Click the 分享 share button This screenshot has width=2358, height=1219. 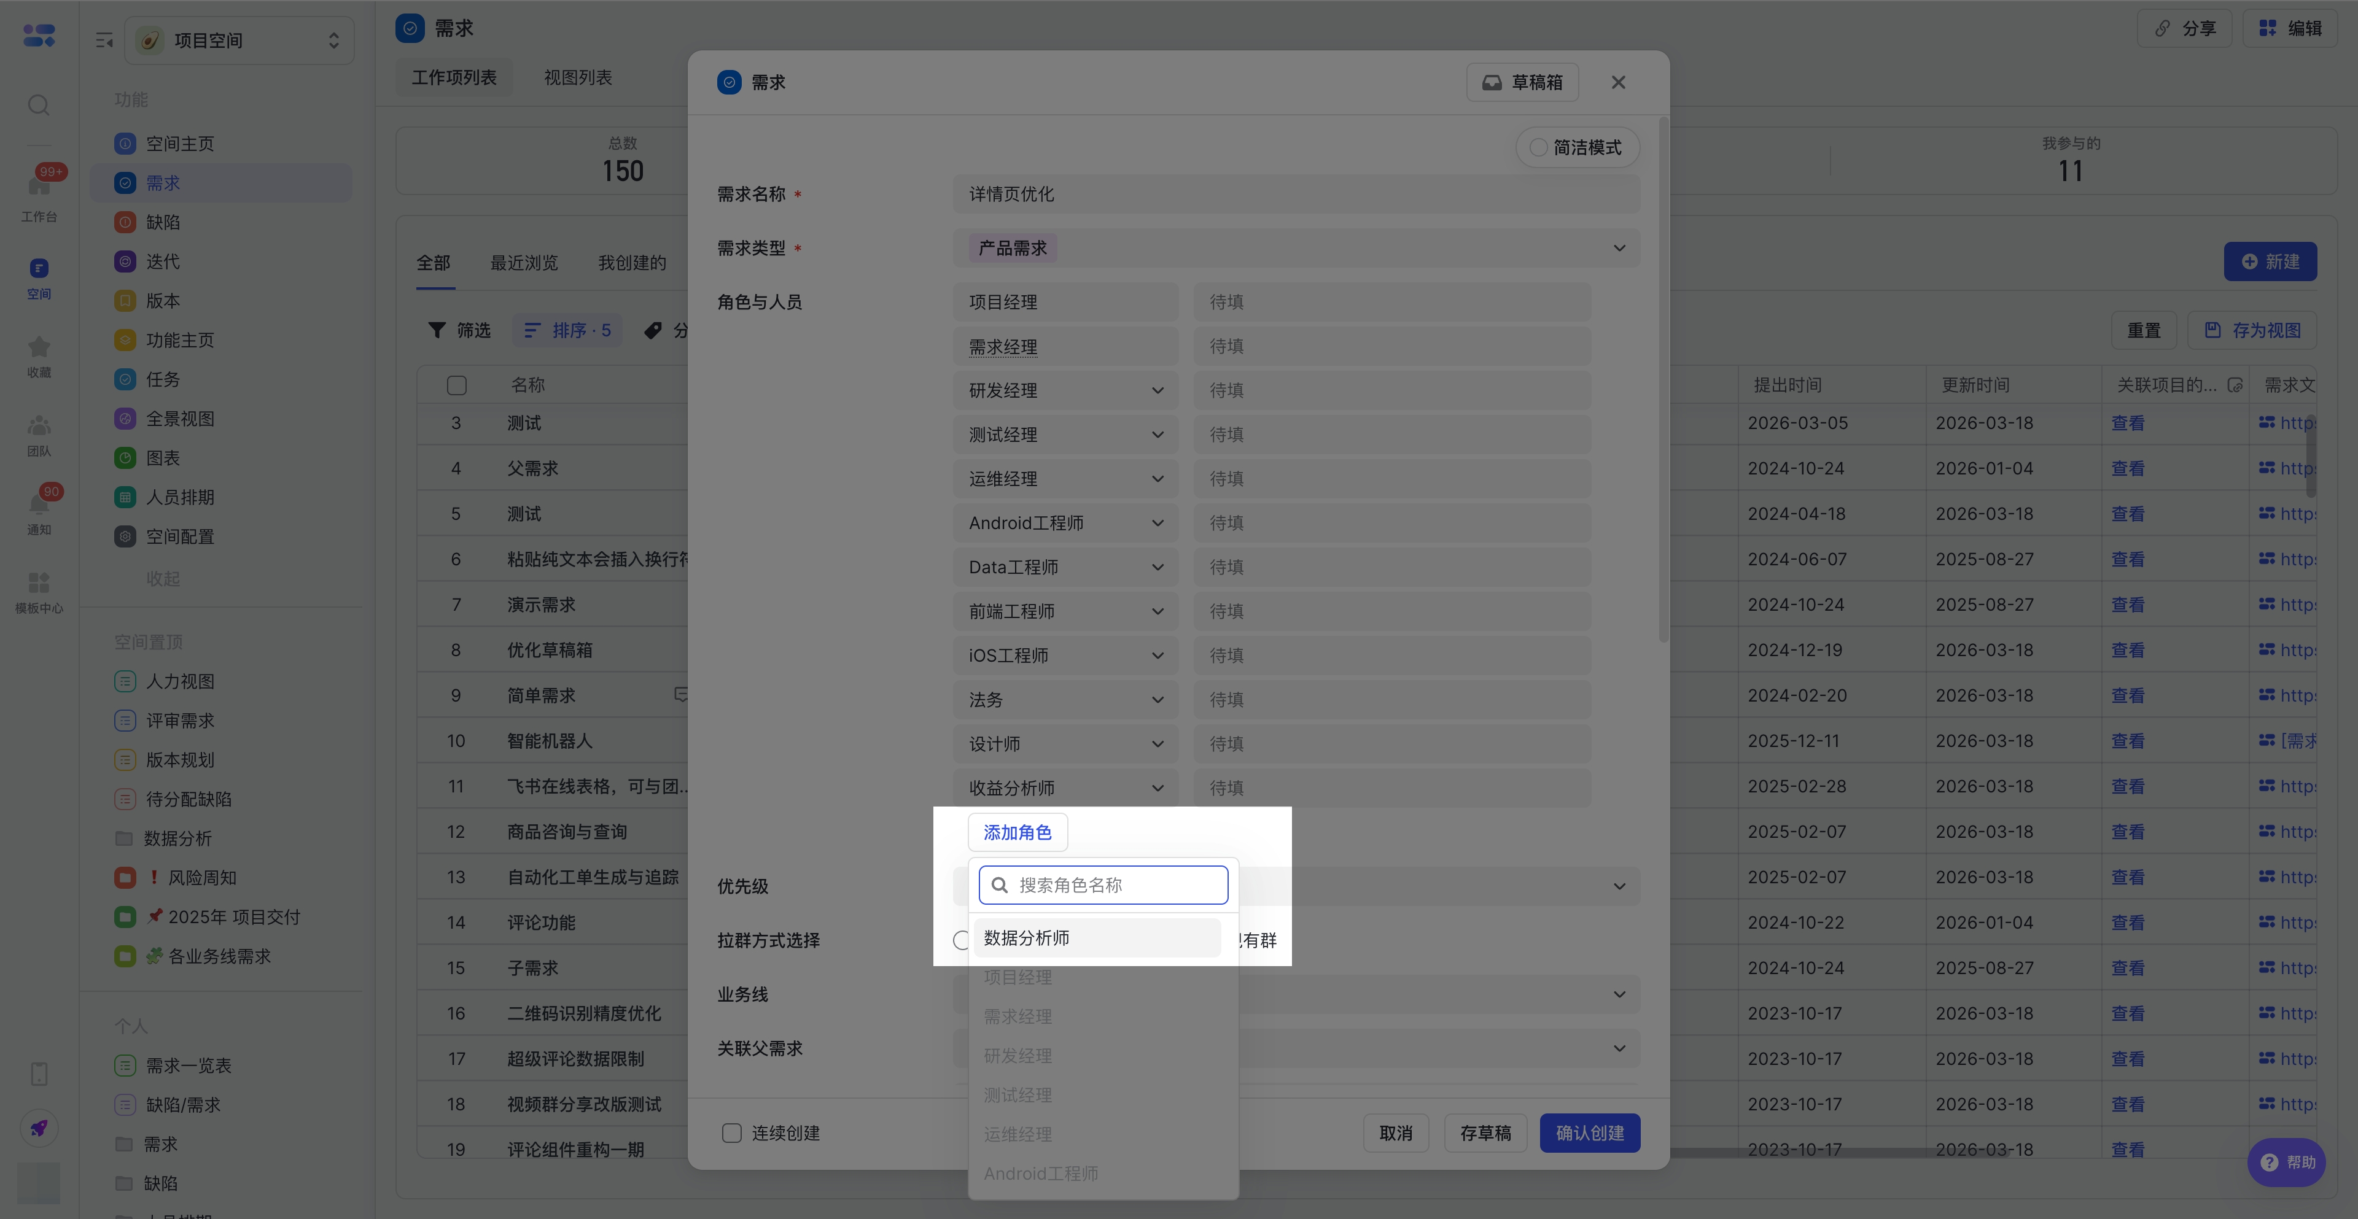[2184, 28]
